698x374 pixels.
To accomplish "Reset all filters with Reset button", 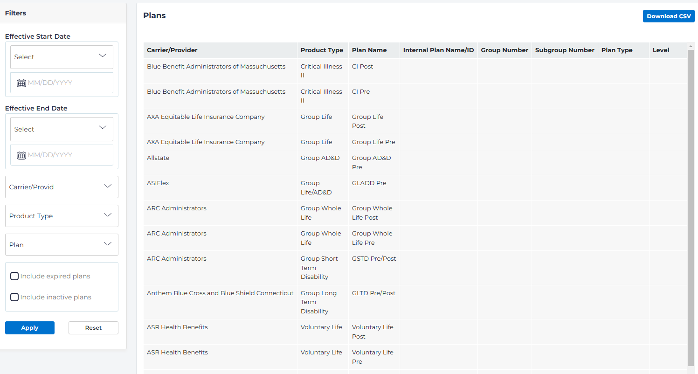I will click(x=93, y=328).
